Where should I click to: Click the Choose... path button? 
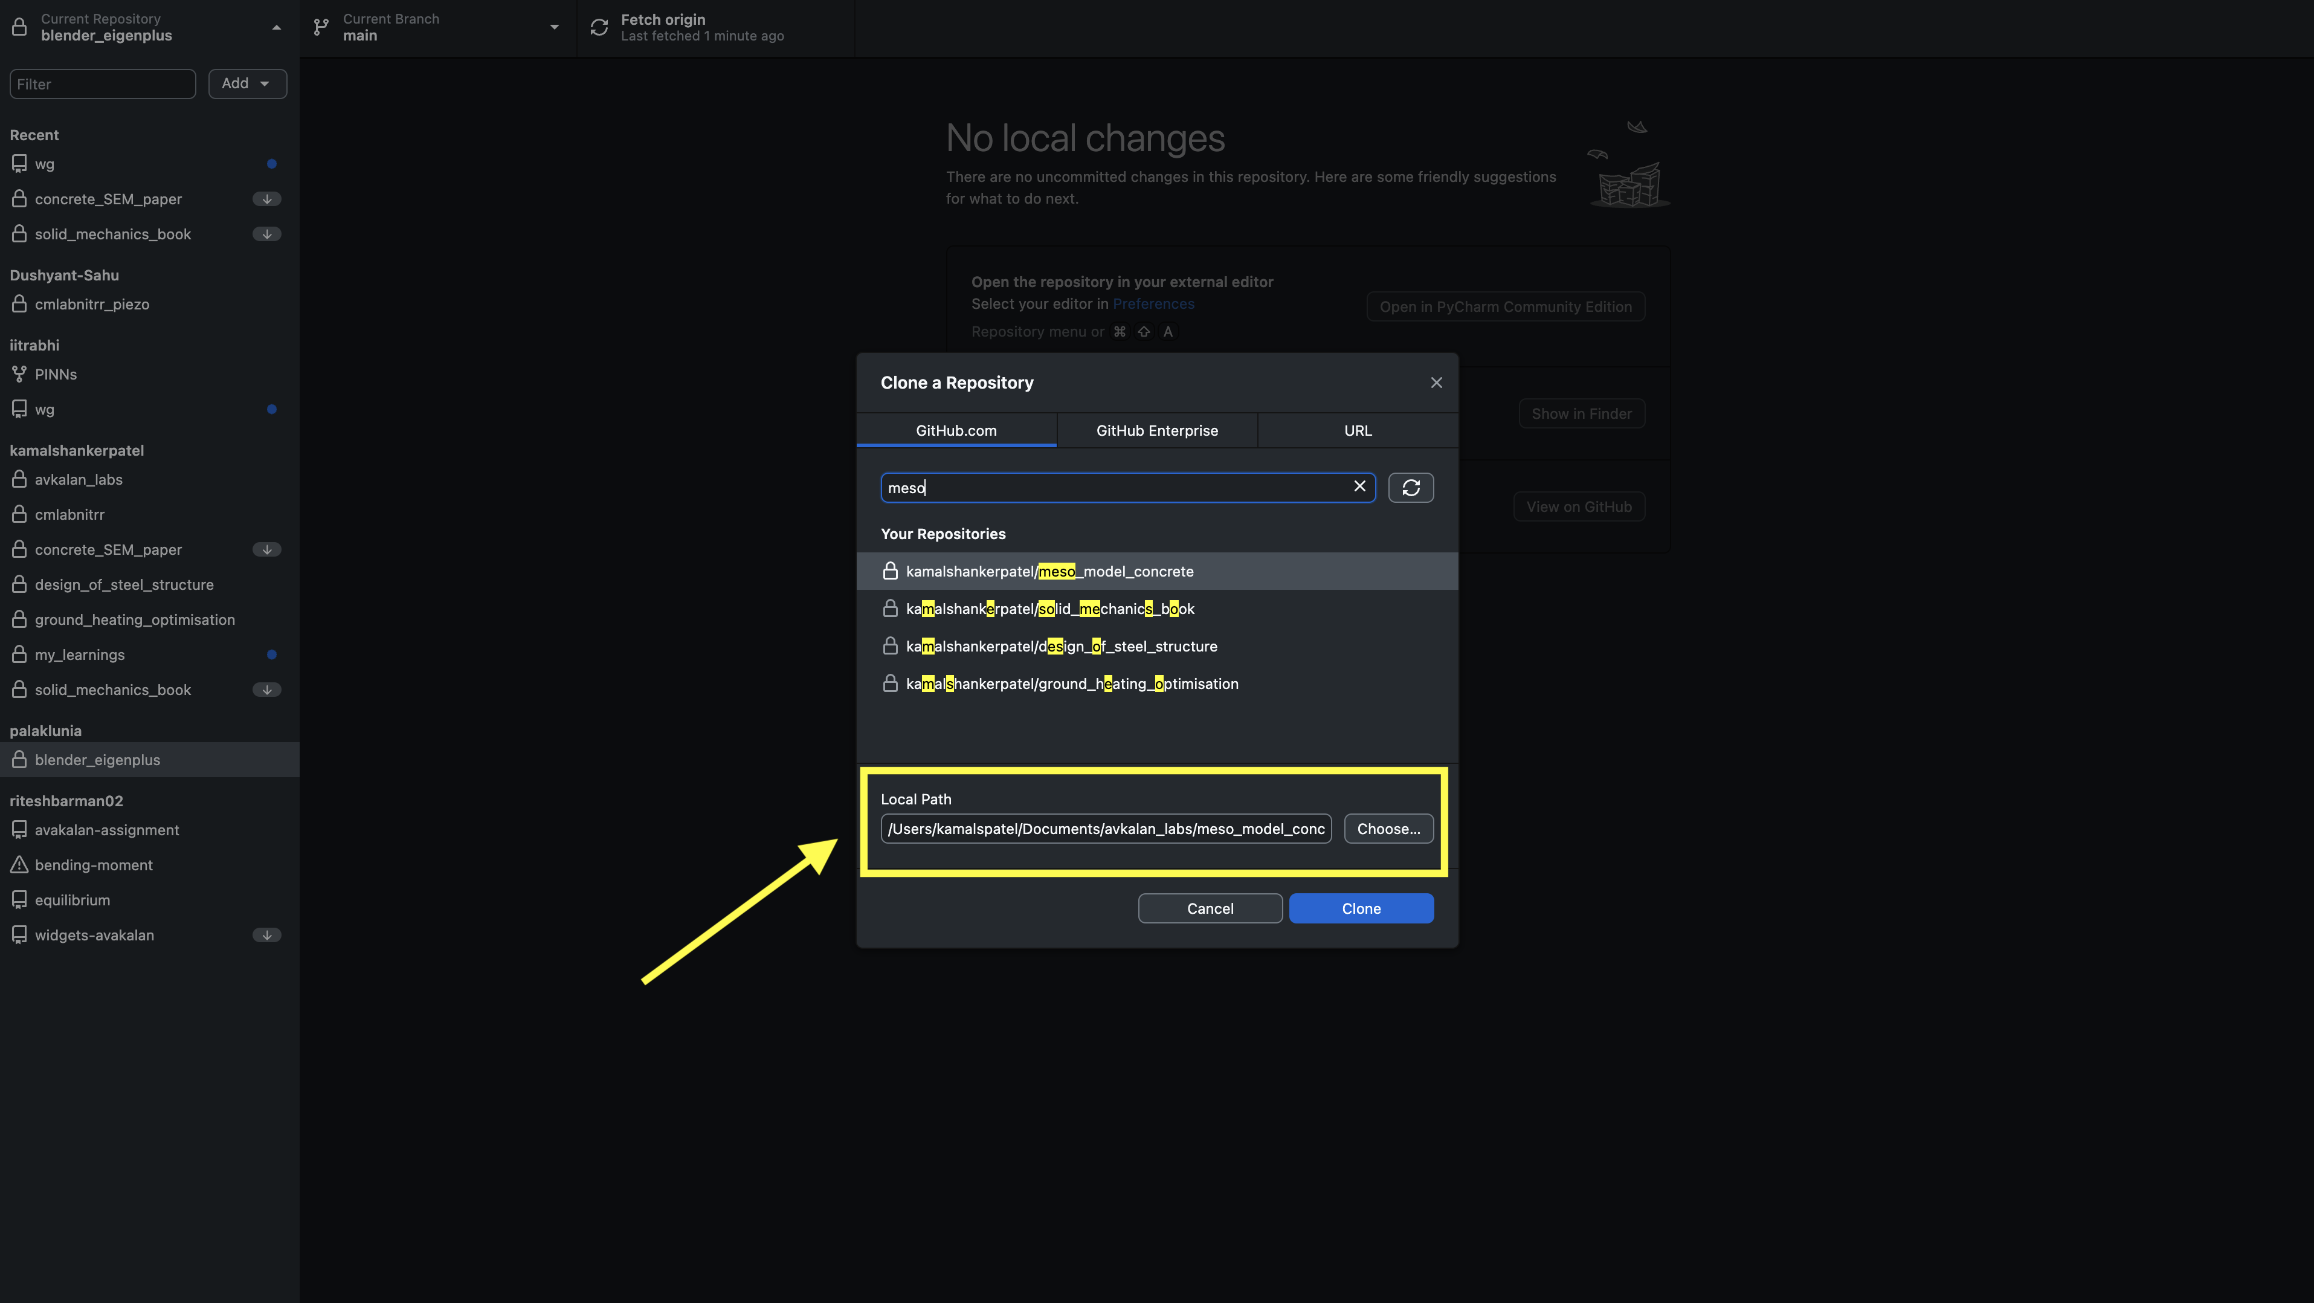coord(1388,829)
